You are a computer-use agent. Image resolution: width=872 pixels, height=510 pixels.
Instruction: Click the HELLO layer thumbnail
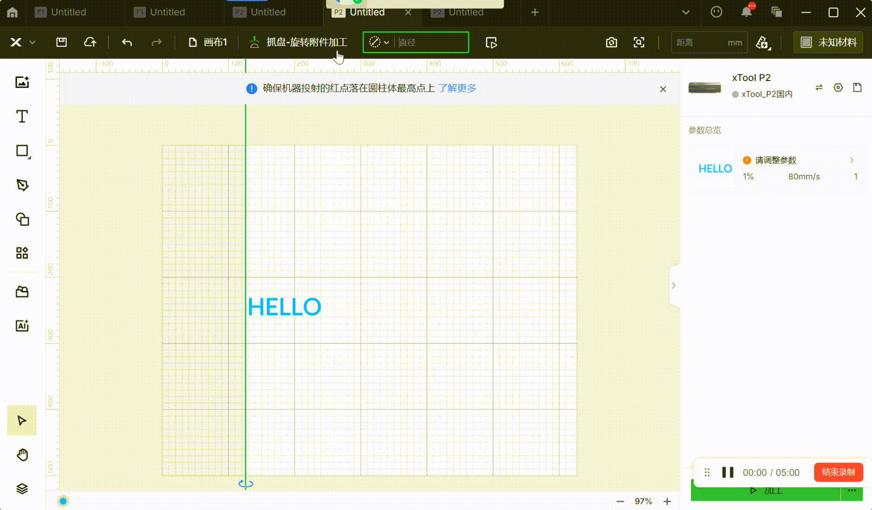(715, 168)
